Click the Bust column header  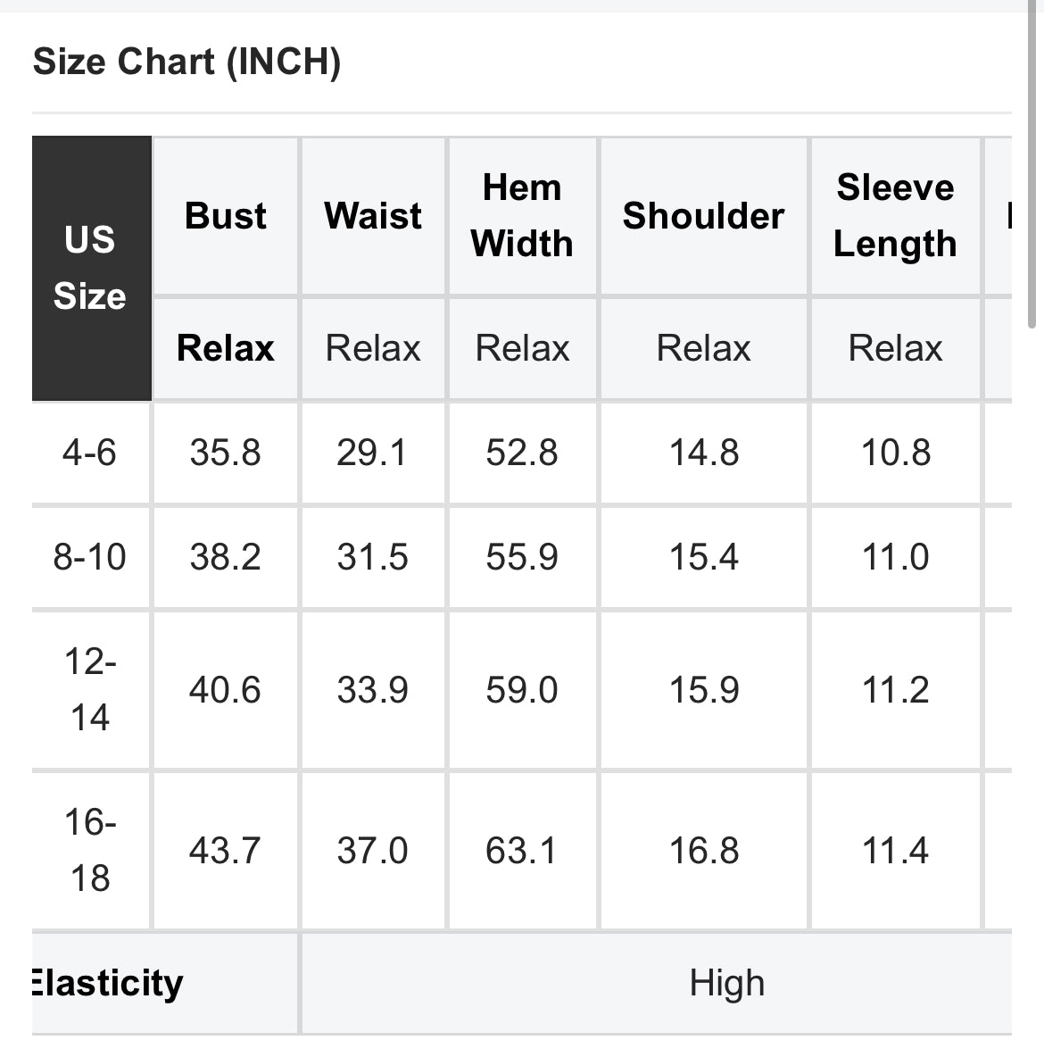[x=226, y=216]
